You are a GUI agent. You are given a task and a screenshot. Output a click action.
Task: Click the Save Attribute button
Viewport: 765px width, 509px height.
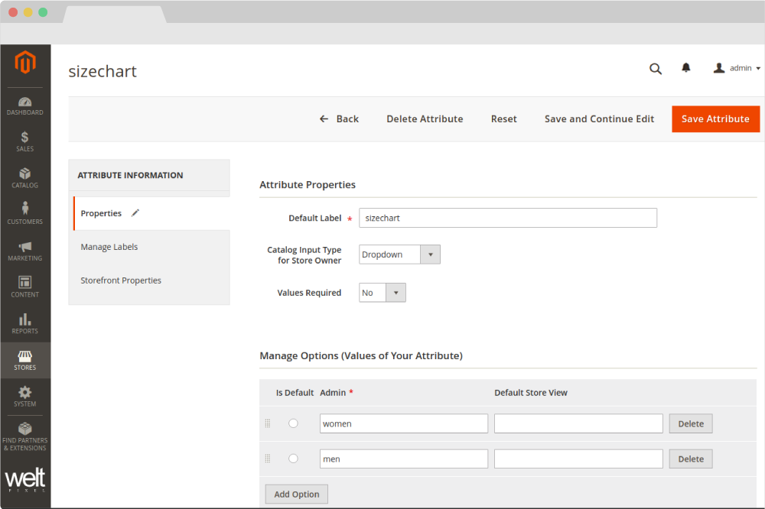(x=715, y=119)
